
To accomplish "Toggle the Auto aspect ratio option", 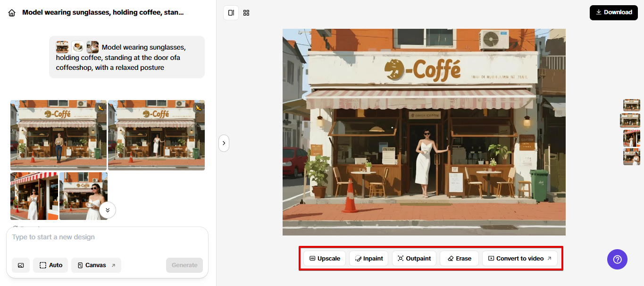I will pos(50,265).
